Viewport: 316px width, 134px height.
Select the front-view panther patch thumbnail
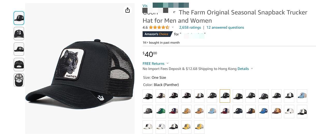[19, 34]
